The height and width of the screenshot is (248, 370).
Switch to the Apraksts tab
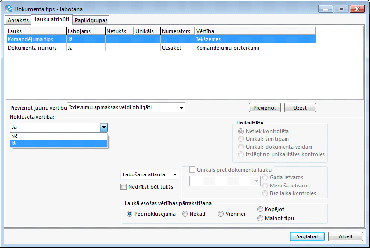(x=18, y=20)
